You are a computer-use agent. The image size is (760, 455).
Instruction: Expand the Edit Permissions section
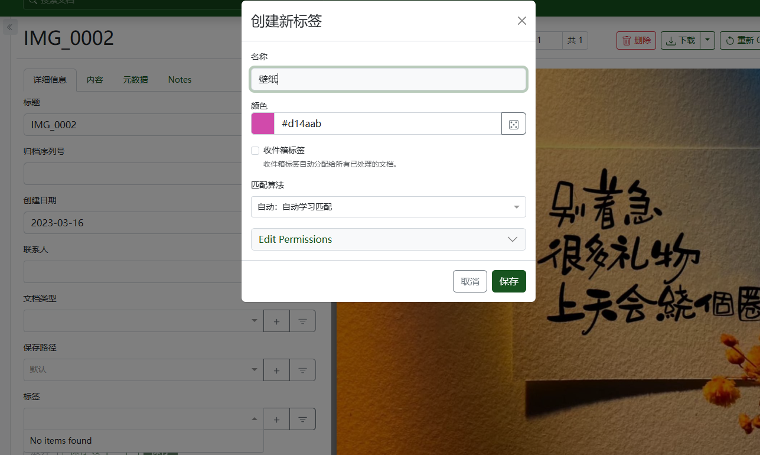(x=389, y=239)
